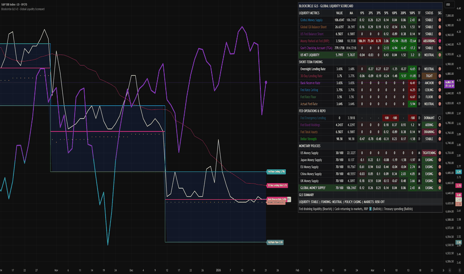This screenshot has height=274, width=464.
Task: Click the ABSORBING status cell
Action: coord(429,40)
